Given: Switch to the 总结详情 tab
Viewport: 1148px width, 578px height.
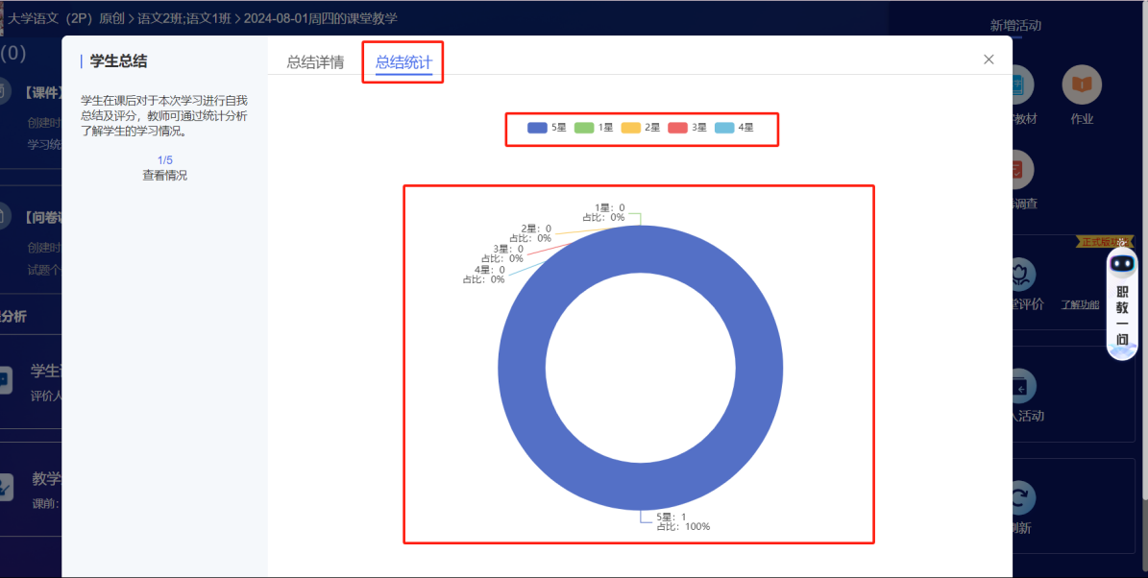Looking at the screenshot, I should pos(315,62).
